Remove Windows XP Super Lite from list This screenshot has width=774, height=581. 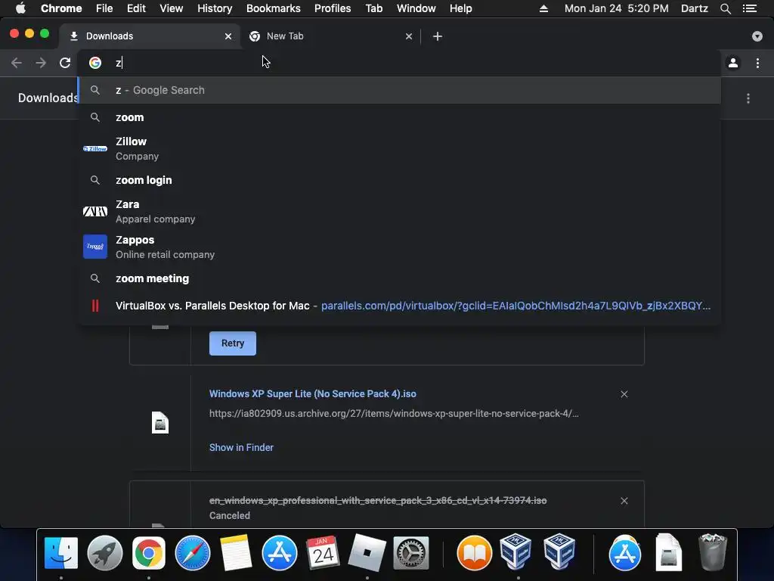coord(624,393)
